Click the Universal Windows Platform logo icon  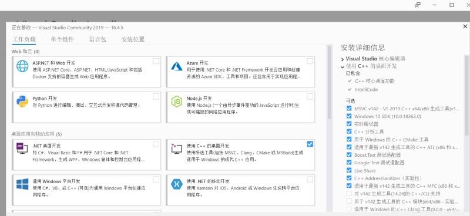point(22,184)
